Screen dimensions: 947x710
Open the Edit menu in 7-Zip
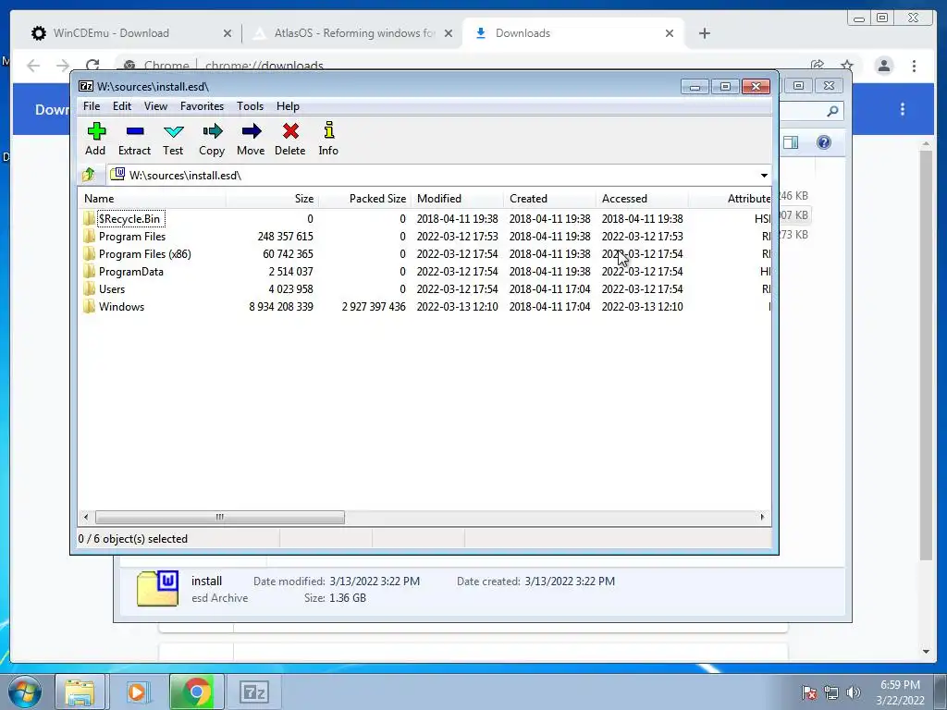pos(122,105)
